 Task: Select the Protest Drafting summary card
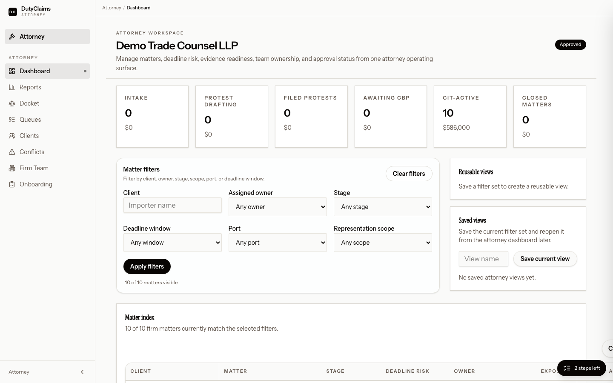232,117
